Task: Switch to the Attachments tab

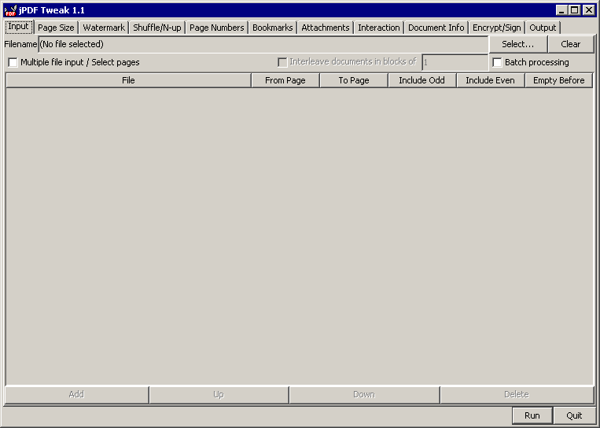Action: tap(325, 28)
